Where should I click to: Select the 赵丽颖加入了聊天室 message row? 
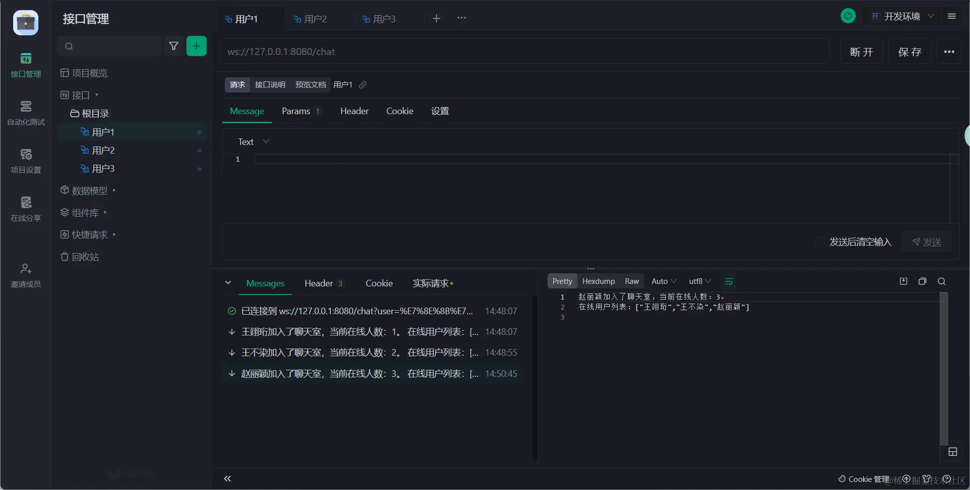coord(373,374)
